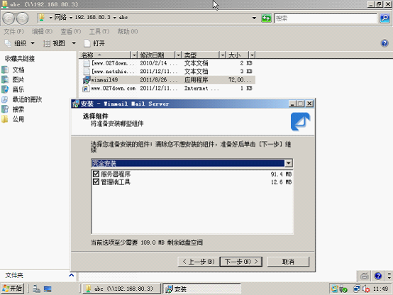Close the Winmail Mail Server installer window
This screenshot has width=393, height=295.
click(x=309, y=104)
